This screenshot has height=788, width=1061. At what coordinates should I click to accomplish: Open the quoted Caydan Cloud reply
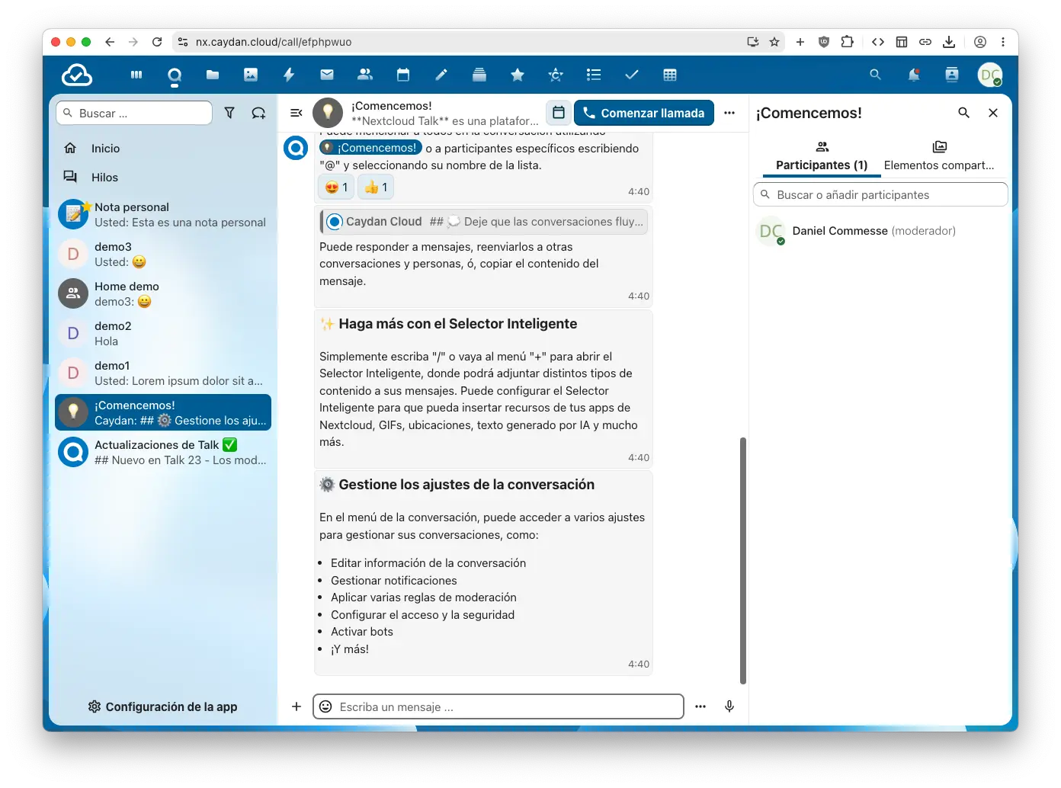484,222
